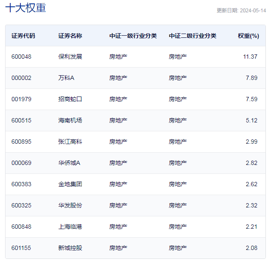Click weight value 2.21
The width and height of the screenshot is (268, 261).
click(251, 227)
